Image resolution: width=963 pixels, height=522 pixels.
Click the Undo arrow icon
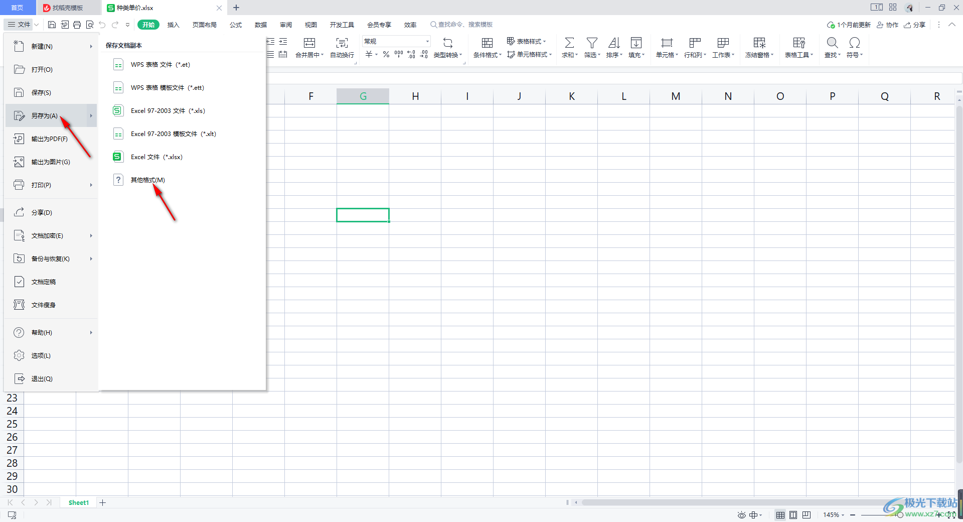[x=102, y=25]
